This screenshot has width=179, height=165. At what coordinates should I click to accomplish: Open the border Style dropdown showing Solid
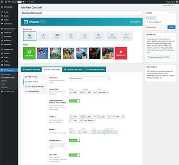pyautogui.click(x=87, y=132)
